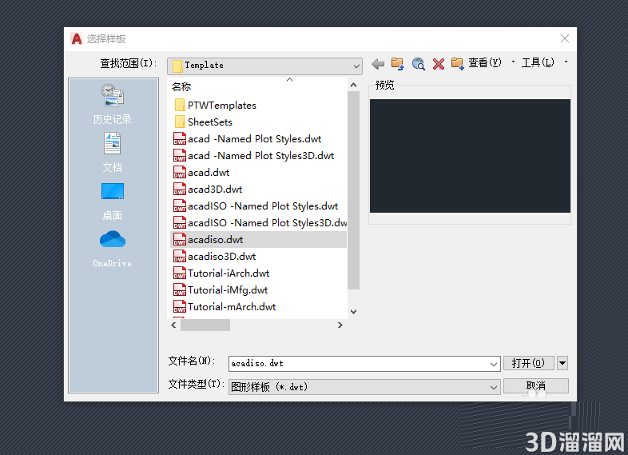The width and height of the screenshot is (628, 455).
Task: Select acadISO -Named Plot Styles.dwt
Action: [256, 206]
